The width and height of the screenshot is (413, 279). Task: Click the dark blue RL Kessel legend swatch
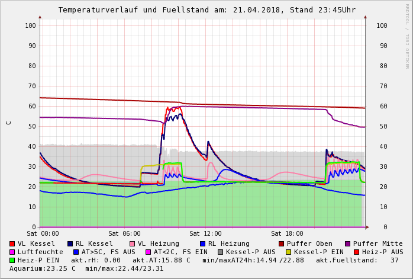pos(70,243)
